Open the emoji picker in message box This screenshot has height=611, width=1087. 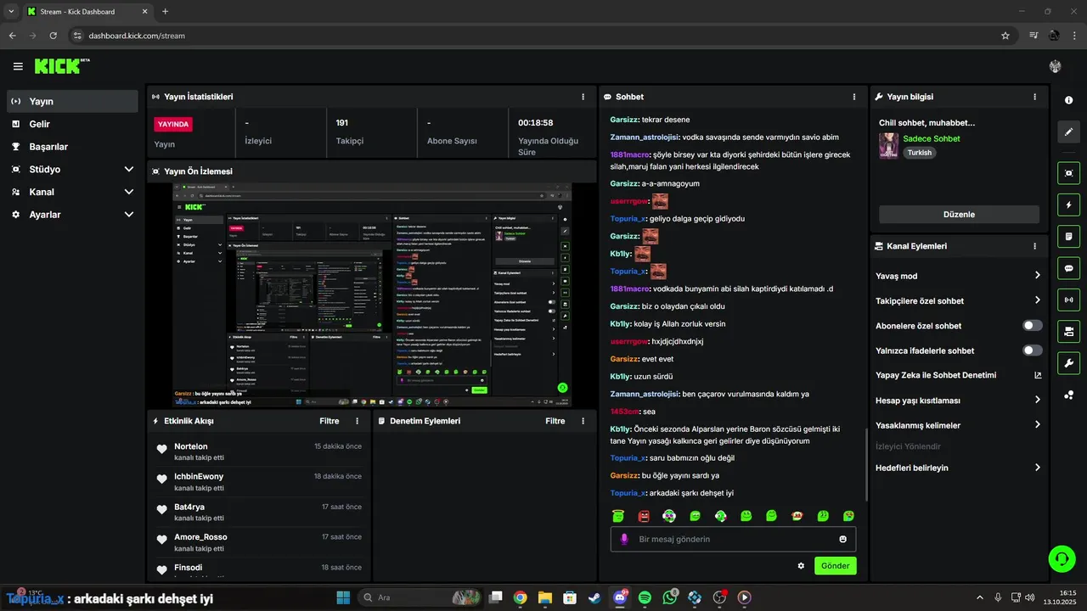[842, 539]
